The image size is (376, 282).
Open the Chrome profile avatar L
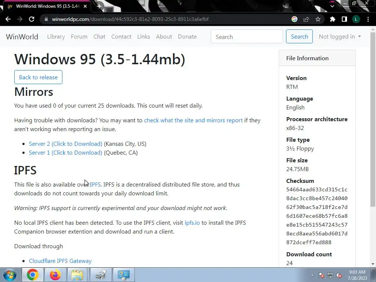point(356,19)
